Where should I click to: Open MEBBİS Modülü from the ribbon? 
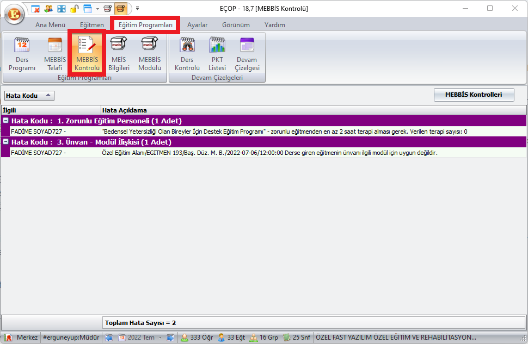pyautogui.click(x=150, y=54)
